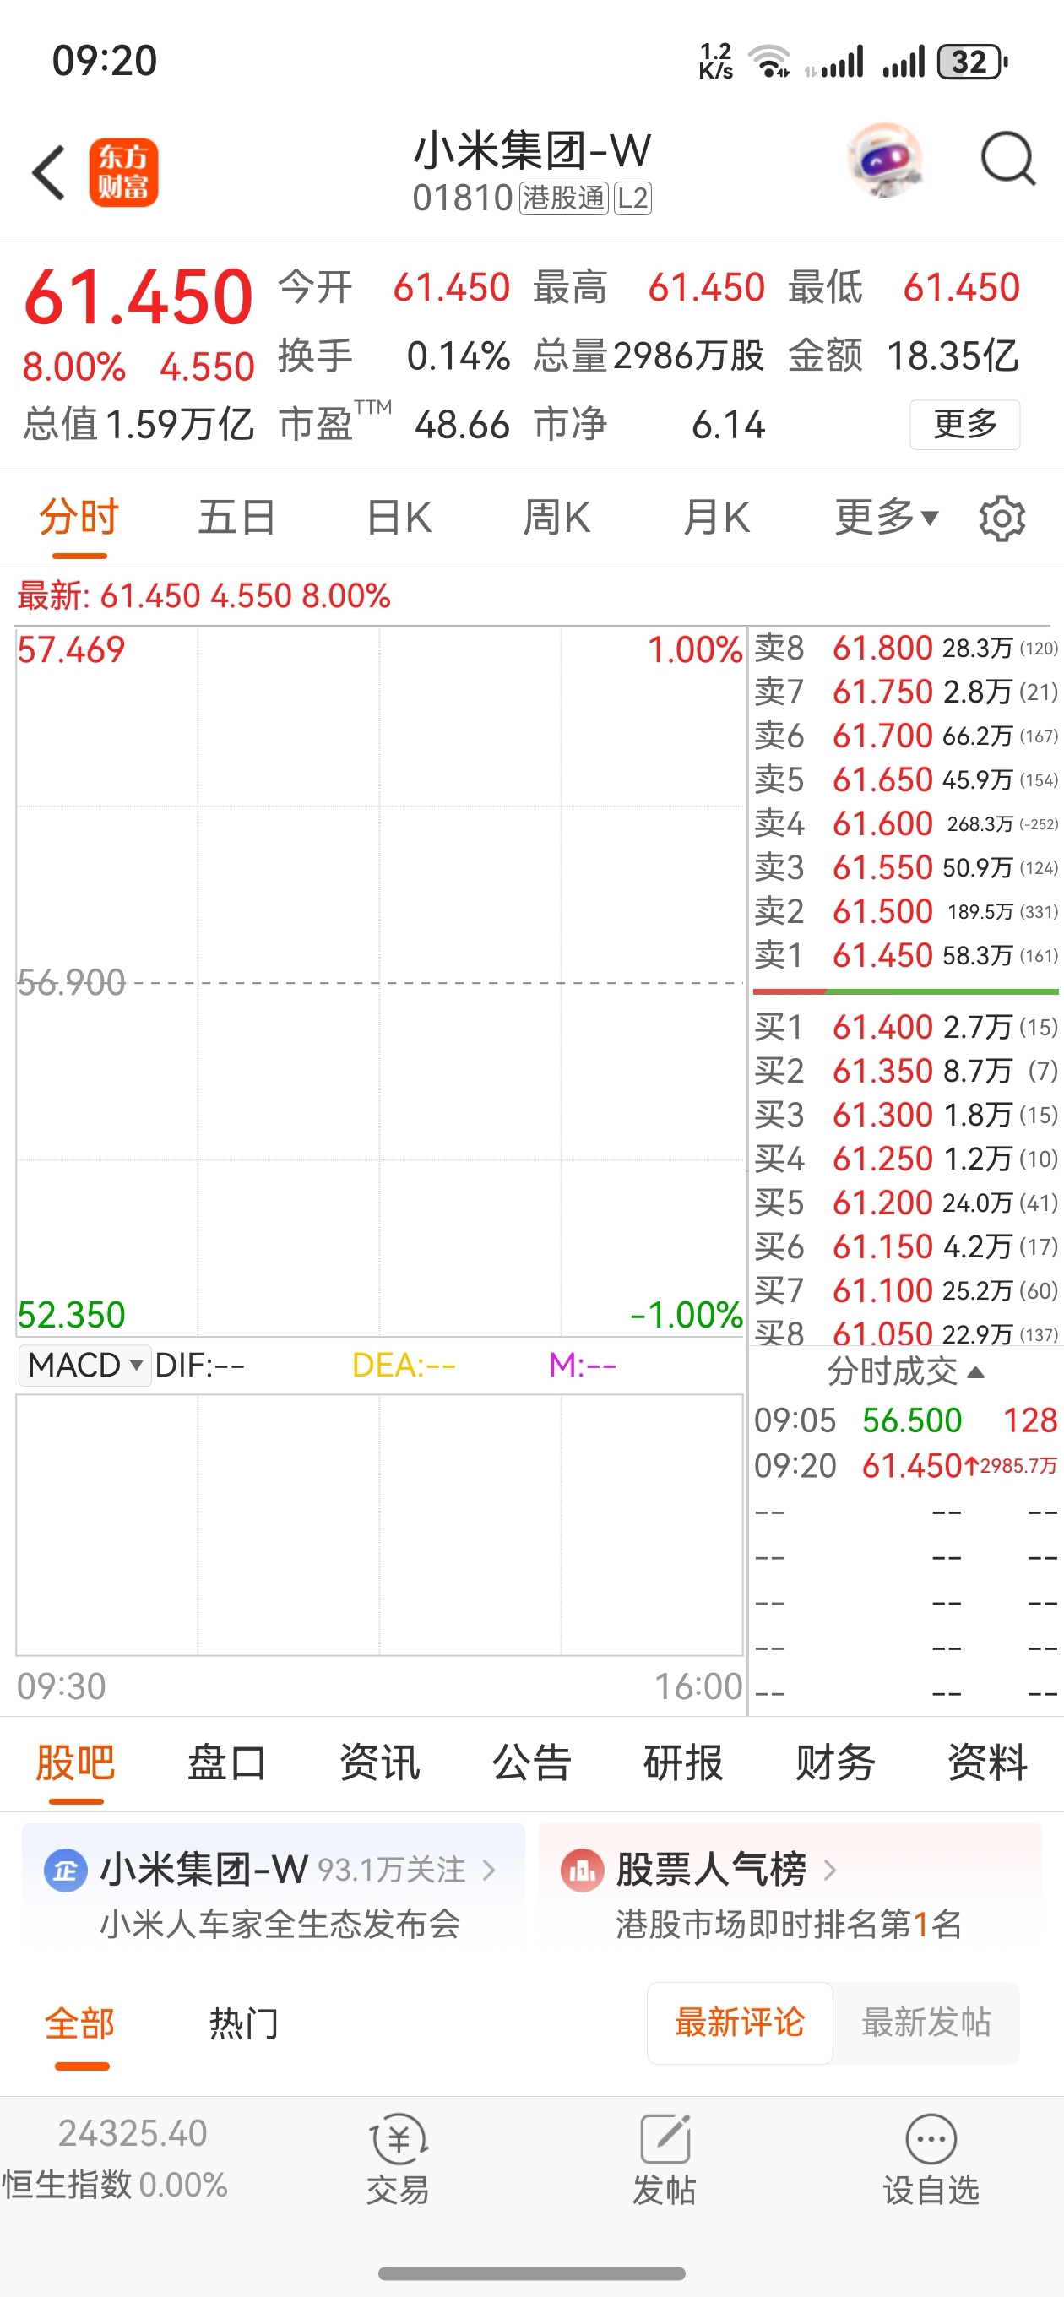Tap the intraday price chart area

[x=380, y=980]
